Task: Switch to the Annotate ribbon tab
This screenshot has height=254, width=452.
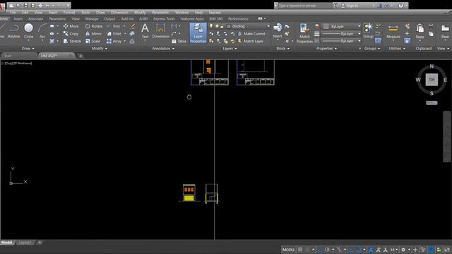Action: pos(35,19)
